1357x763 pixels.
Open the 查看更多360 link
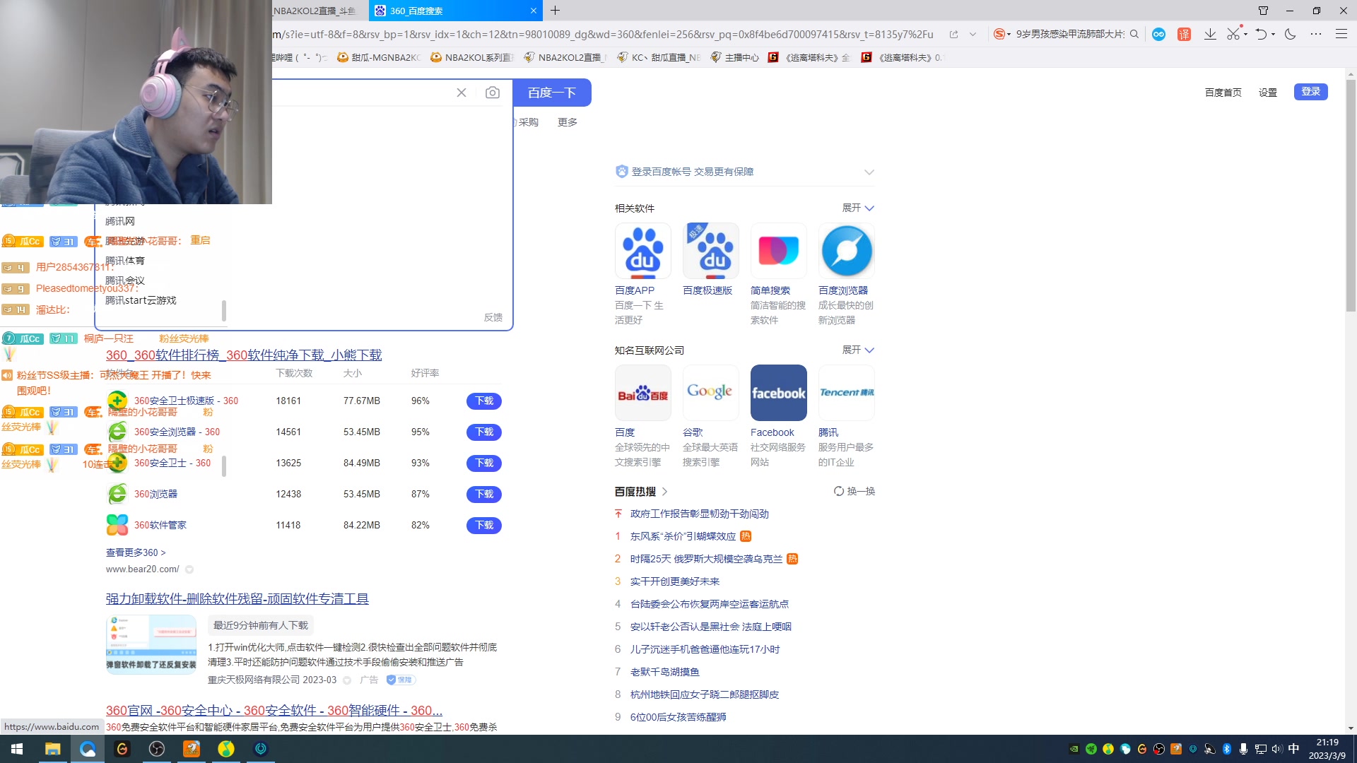(136, 552)
